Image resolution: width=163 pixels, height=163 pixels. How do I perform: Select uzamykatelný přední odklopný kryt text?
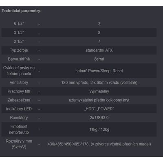[99, 100]
